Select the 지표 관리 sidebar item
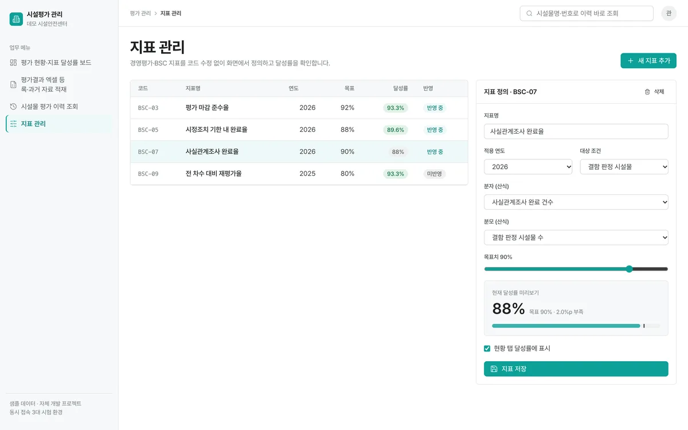The height and width of the screenshot is (430, 688). 59,124
